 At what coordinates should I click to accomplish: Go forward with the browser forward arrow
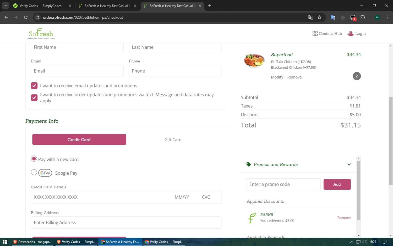(x=16, y=17)
